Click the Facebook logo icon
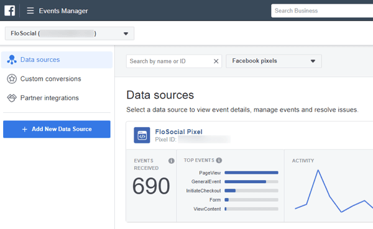 click(9, 11)
